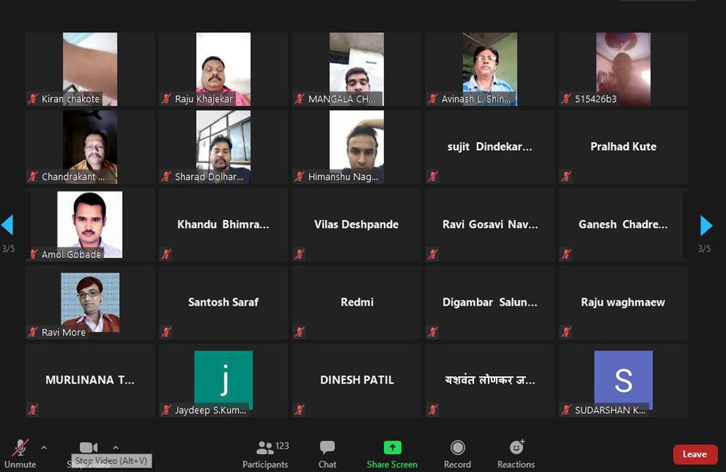This screenshot has width=726, height=472.
Task: Select Ravi More's profile photo tile
Action: tap(90, 303)
